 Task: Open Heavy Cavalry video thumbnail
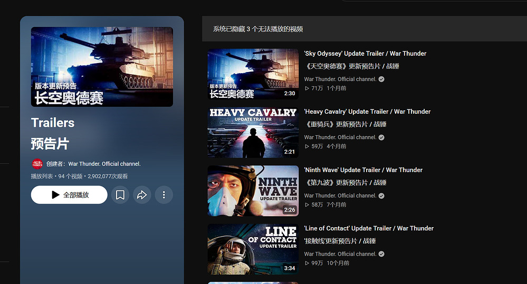coord(253,133)
